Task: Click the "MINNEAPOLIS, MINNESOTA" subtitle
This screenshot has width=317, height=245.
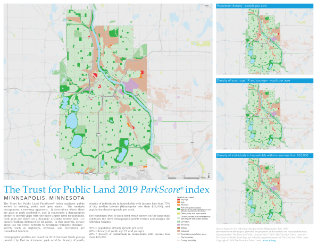Action: coord(44,198)
